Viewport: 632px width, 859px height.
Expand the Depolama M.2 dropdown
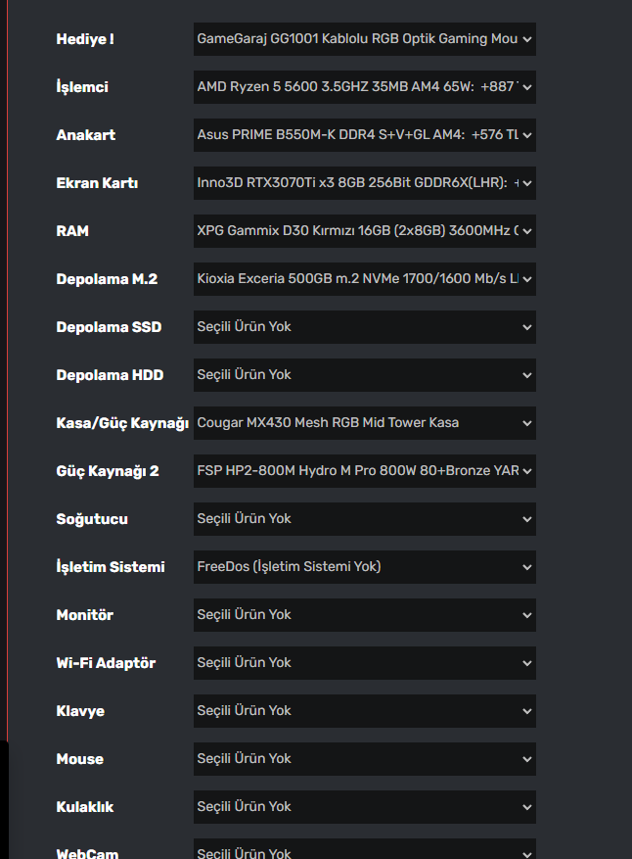click(364, 279)
